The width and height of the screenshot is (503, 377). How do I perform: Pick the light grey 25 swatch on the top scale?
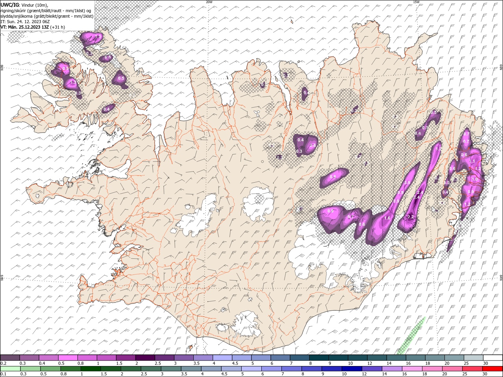click(474, 358)
